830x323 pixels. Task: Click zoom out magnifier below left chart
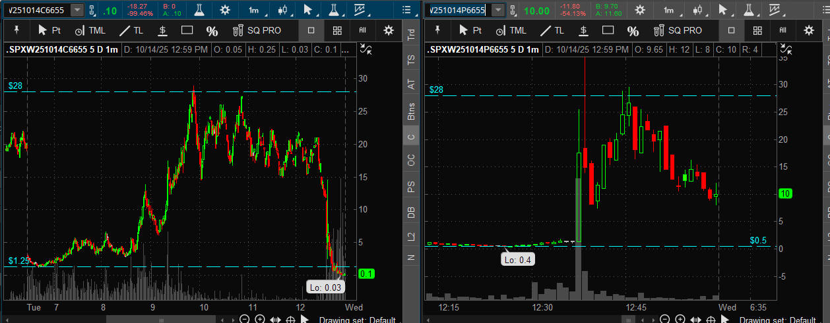coord(245,320)
